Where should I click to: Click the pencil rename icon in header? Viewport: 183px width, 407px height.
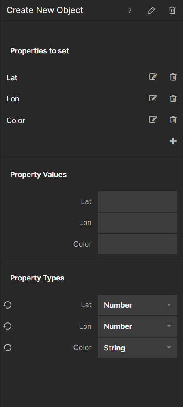tap(151, 11)
